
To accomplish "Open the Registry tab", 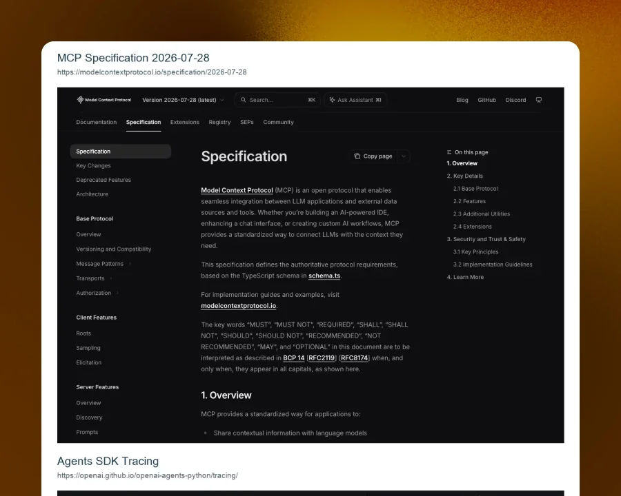I will [219, 122].
